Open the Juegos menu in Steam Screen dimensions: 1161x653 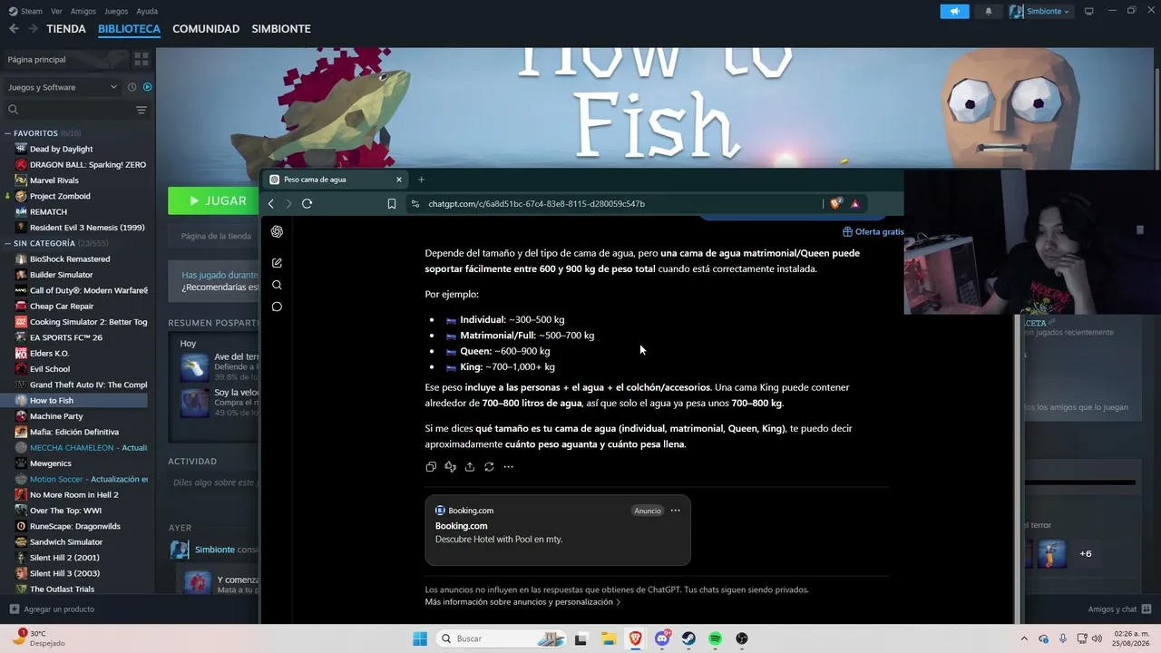[x=116, y=11]
